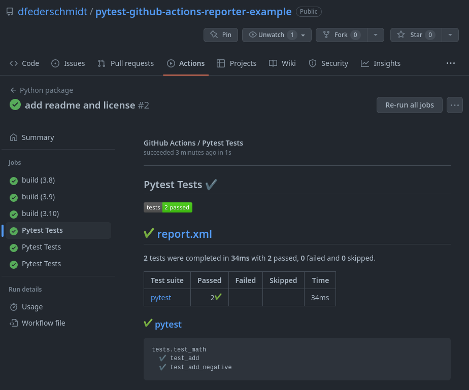Click the test_add_negative result line

click(201, 367)
